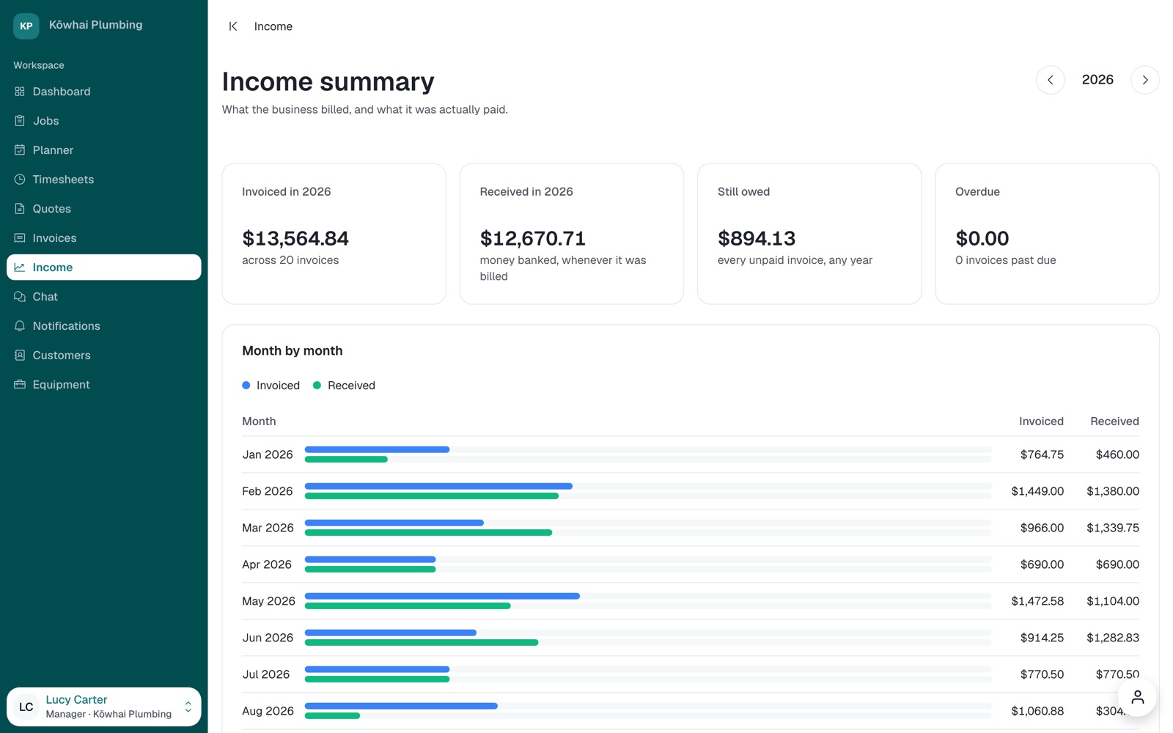The image size is (1173, 733).
Task: Click the Equipment toolbox icon
Action: (x=20, y=385)
